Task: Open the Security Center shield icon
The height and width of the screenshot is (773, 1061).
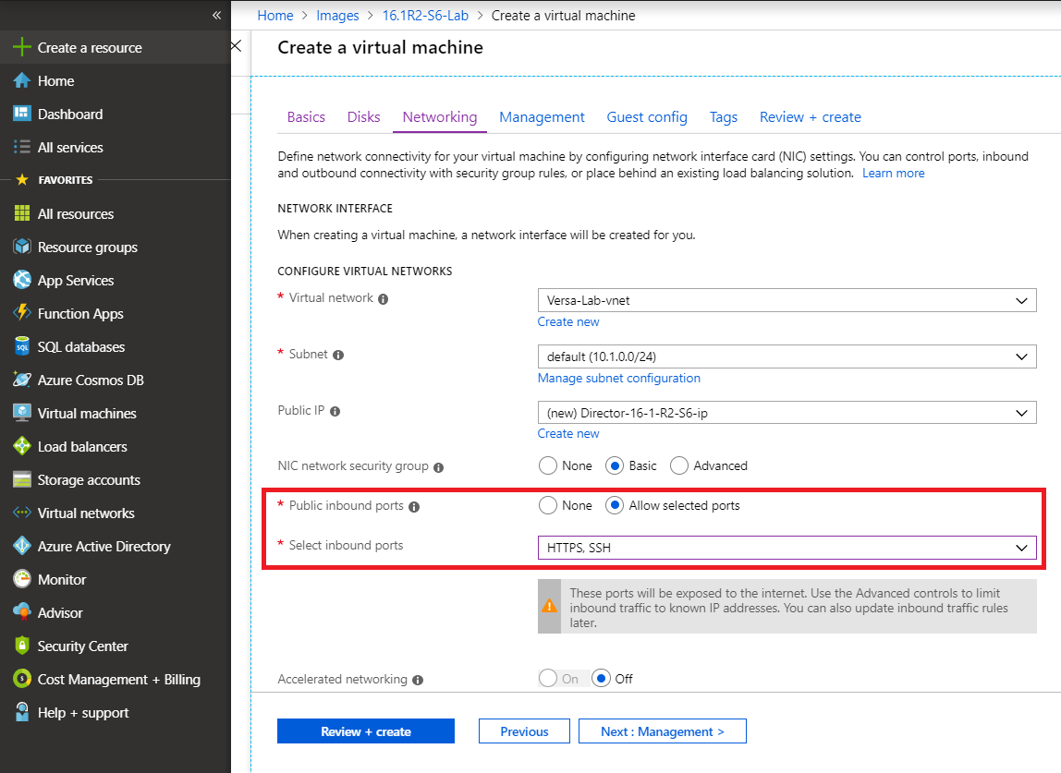Action: point(21,646)
